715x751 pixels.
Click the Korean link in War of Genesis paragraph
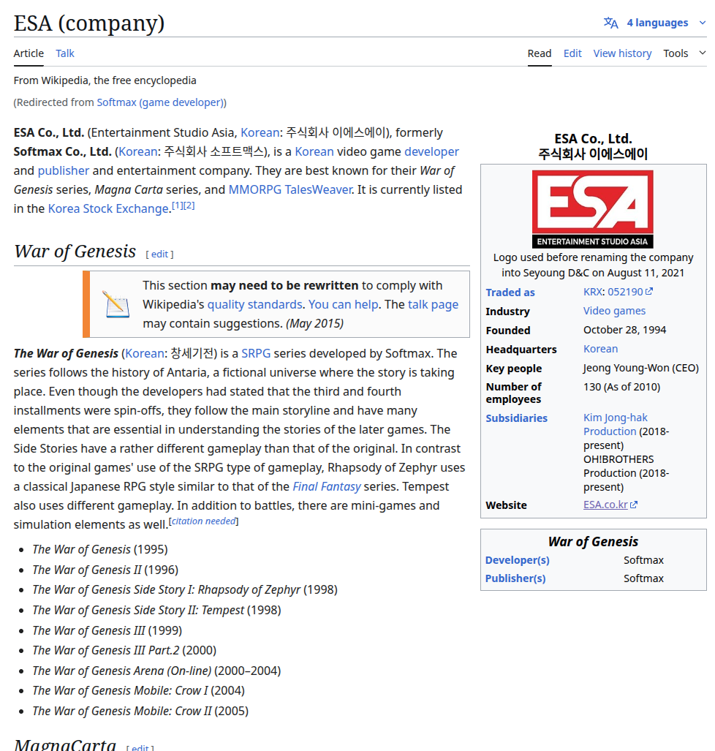[x=145, y=353]
